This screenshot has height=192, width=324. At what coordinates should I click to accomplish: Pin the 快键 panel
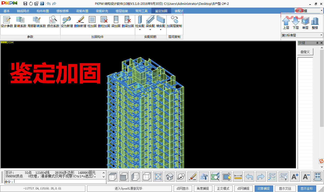(x=317, y=43)
